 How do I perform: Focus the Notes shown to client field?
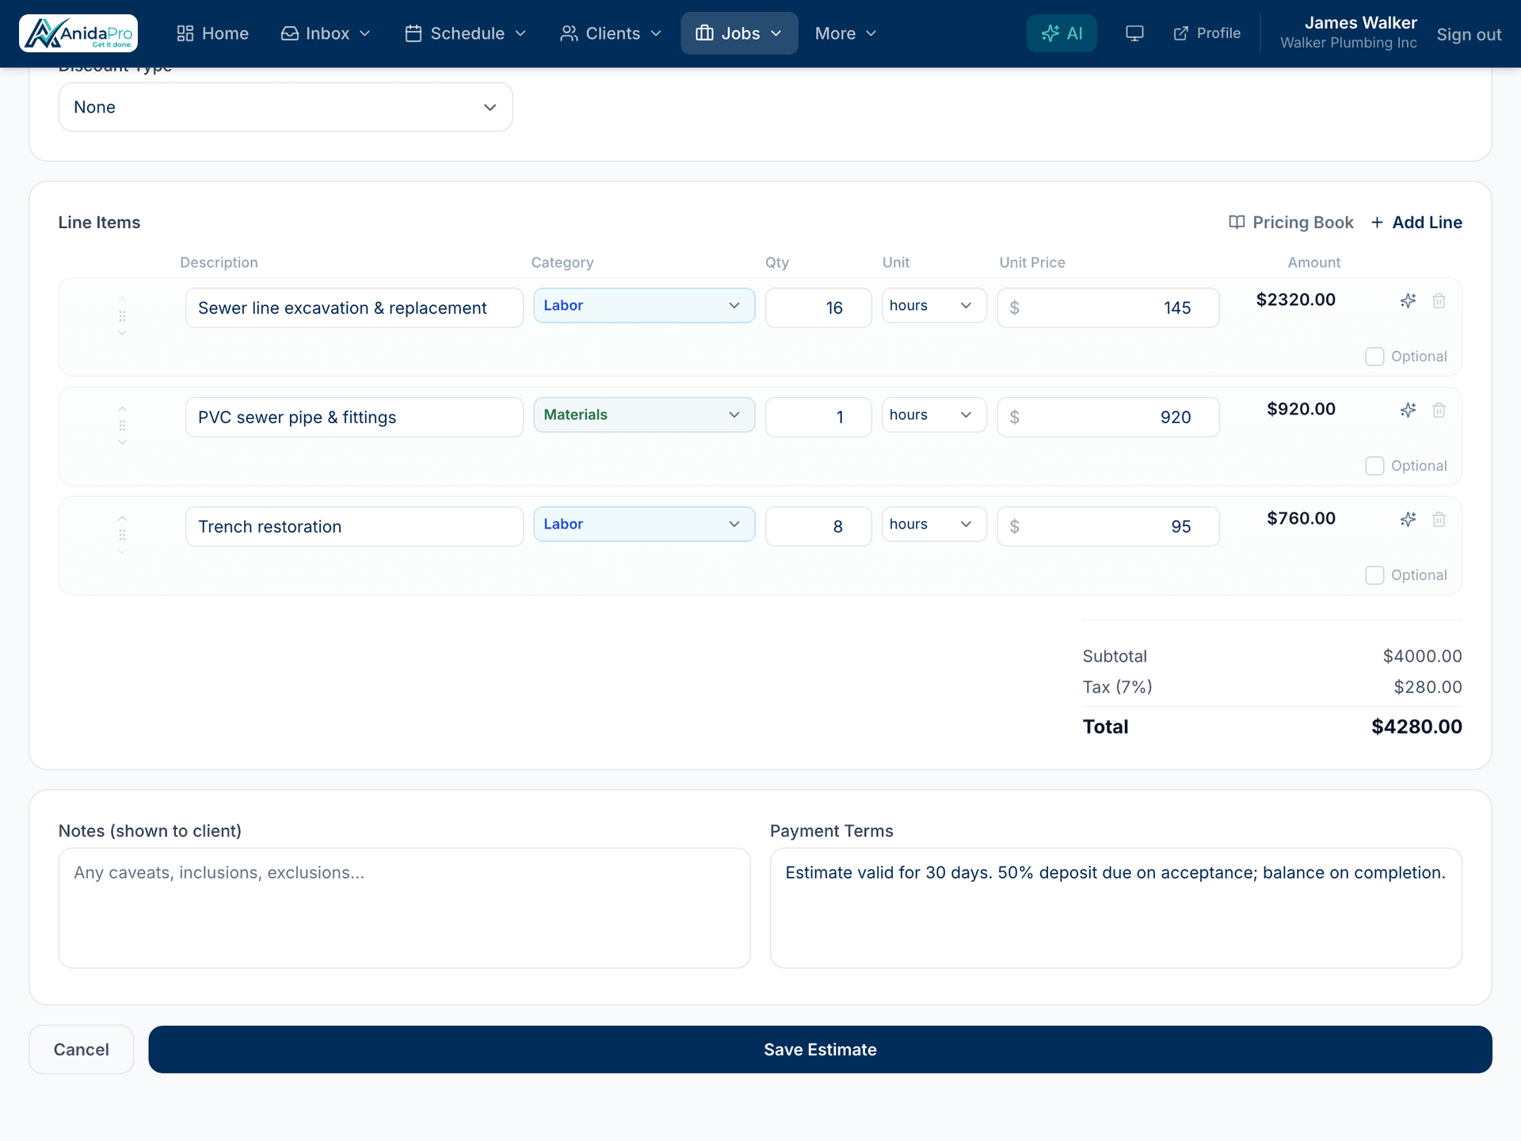404,908
